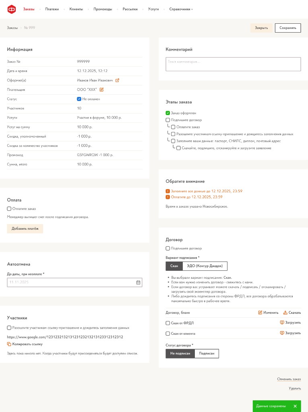Switch to Рассылки in the top menu
Viewport: 308px width, 412px height.
point(130,9)
